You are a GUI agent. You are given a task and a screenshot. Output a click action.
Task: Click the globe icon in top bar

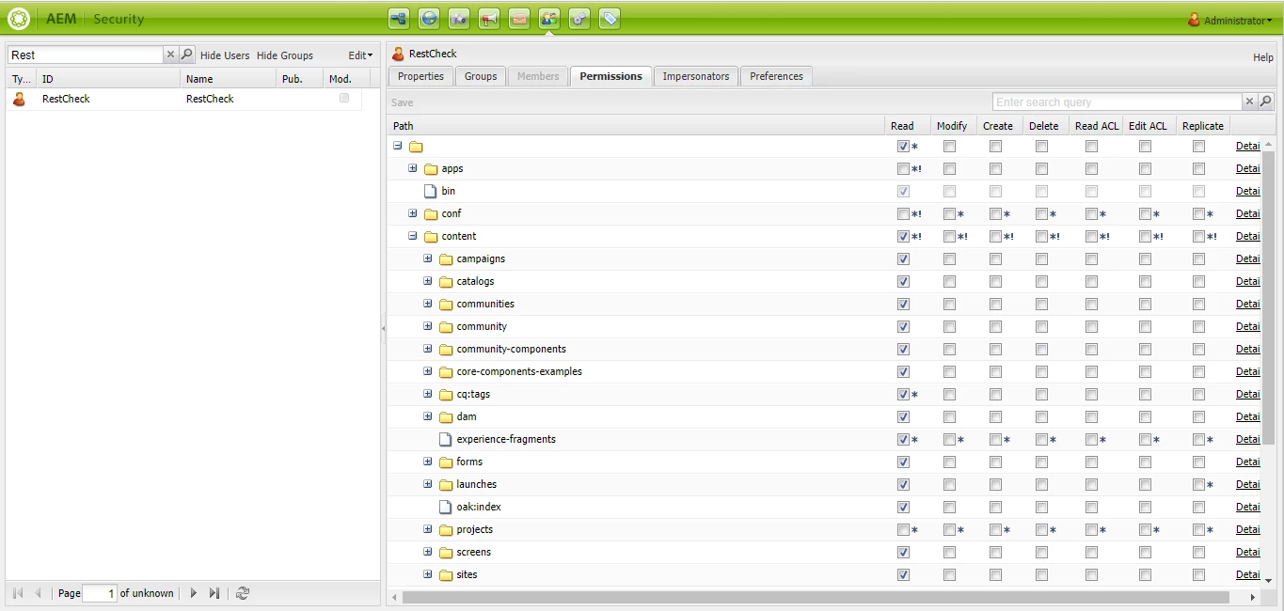(429, 18)
